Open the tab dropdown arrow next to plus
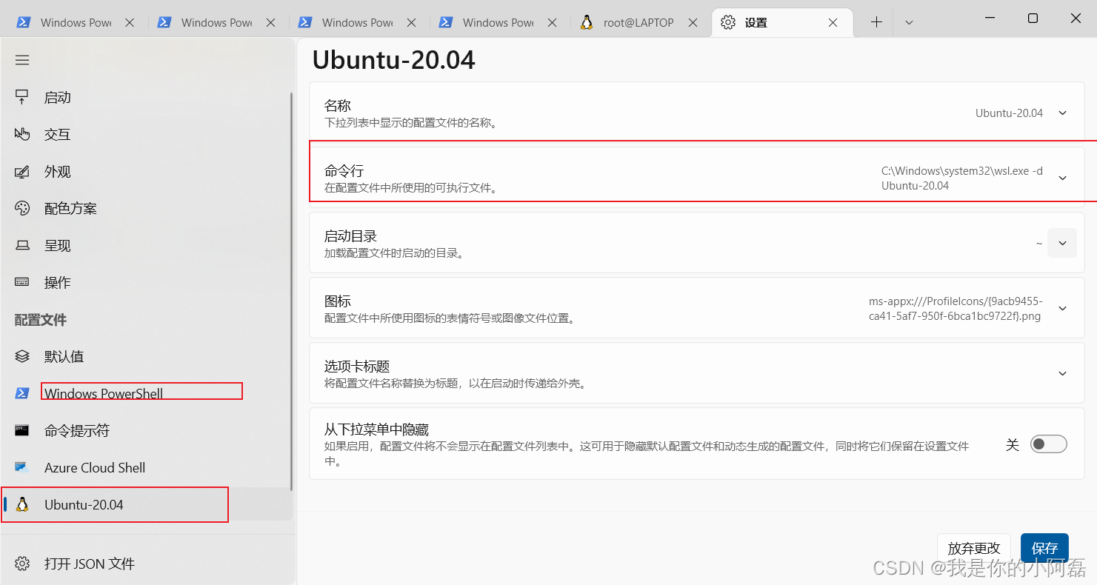The width and height of the screenshot is (1097, 585). [909, 22]
